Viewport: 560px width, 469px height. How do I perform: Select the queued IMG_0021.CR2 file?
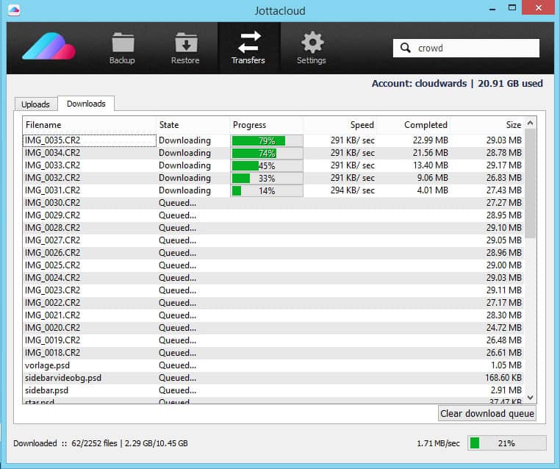(x=273, y=315)
